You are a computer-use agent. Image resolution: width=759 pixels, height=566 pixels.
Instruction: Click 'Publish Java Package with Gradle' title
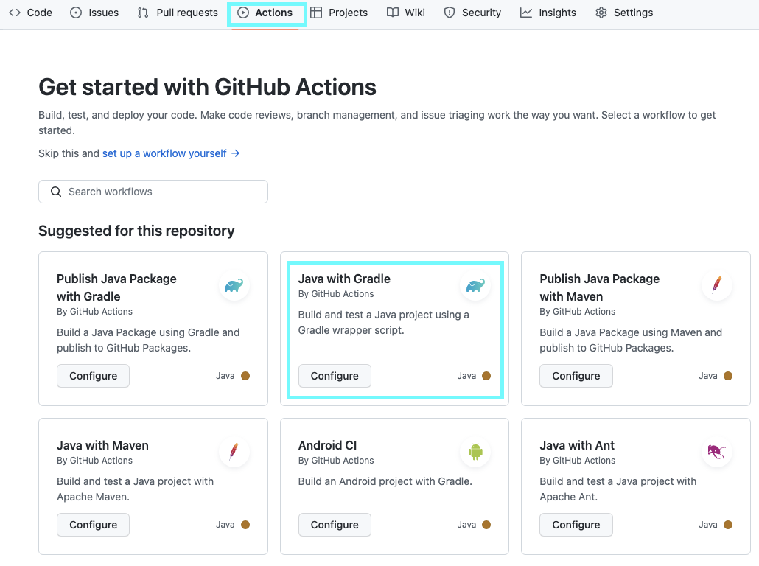click(x=116, y=287)
